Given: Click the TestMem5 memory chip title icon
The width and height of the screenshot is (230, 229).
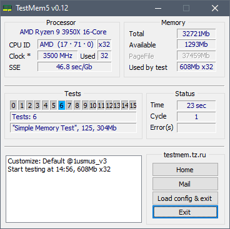Looking at the screenshot, I should (7, 8).
